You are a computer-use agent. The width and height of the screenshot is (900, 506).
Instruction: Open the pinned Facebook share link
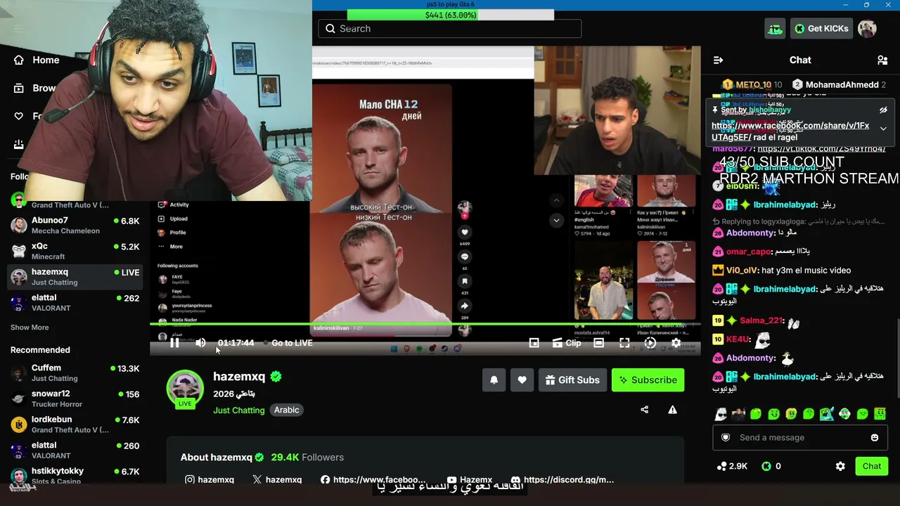click(790, 131)
